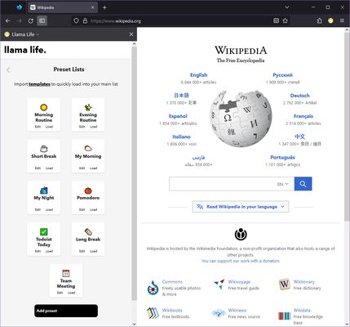Open the Español Wikipedia link
350x327 pixels.
[x=178, y=116]
